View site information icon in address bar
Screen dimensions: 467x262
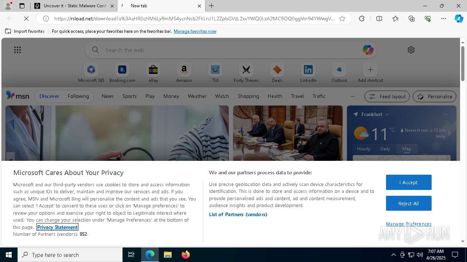point(46,19)
